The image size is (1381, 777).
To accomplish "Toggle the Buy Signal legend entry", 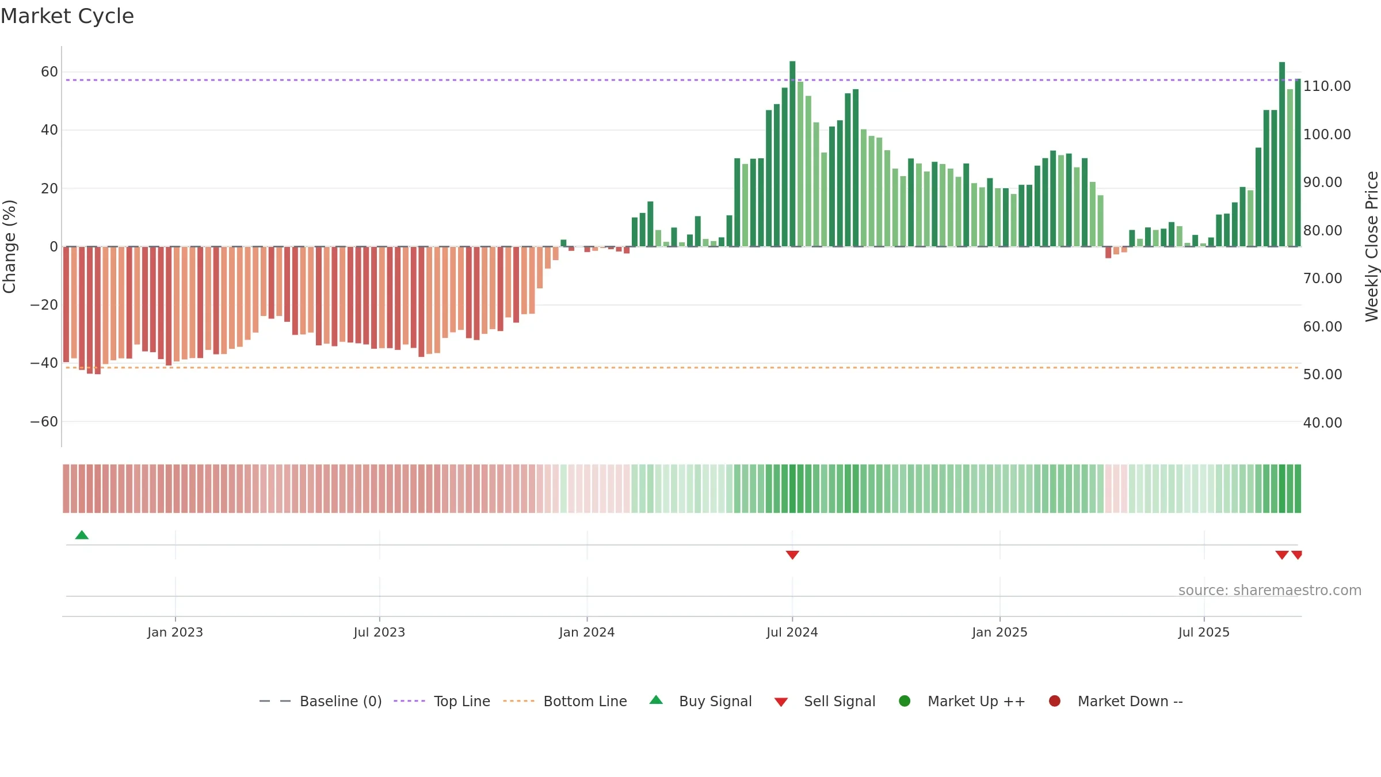I will pos(700,701).
